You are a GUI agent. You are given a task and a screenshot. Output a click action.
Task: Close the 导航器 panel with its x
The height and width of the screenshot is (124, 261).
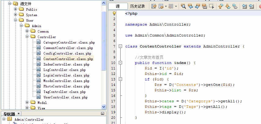(x=19, y=114)
